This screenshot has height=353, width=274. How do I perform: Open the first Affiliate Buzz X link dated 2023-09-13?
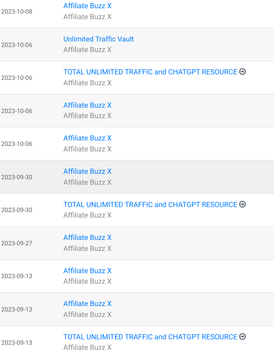click(x=87, y=271)
